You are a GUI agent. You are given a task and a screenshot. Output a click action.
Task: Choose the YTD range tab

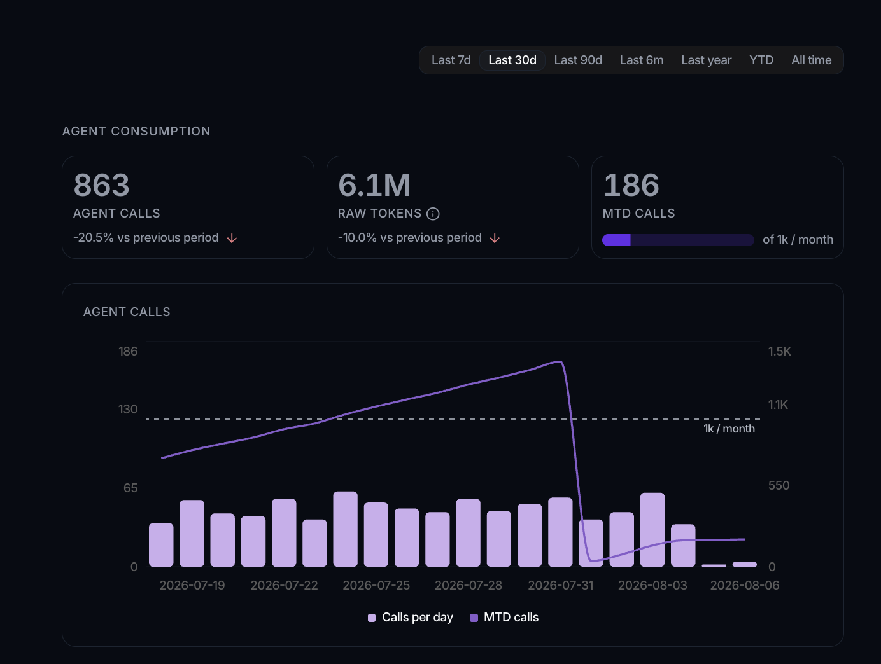click(761, 60)
